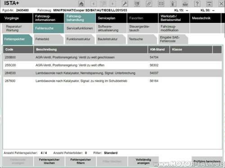Click the Fehlerspeicher filtern button

[81, 161]
